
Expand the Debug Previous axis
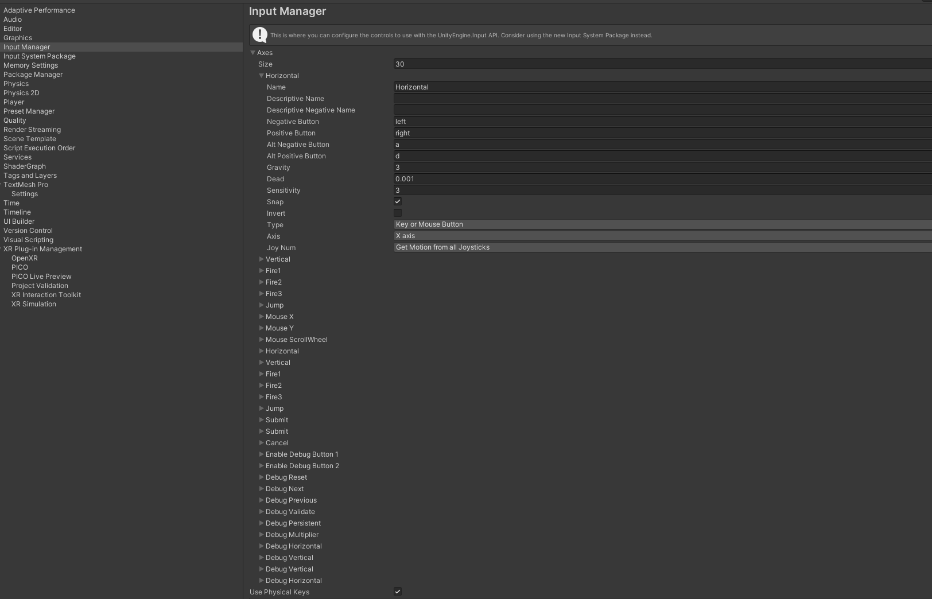point(261,500)
